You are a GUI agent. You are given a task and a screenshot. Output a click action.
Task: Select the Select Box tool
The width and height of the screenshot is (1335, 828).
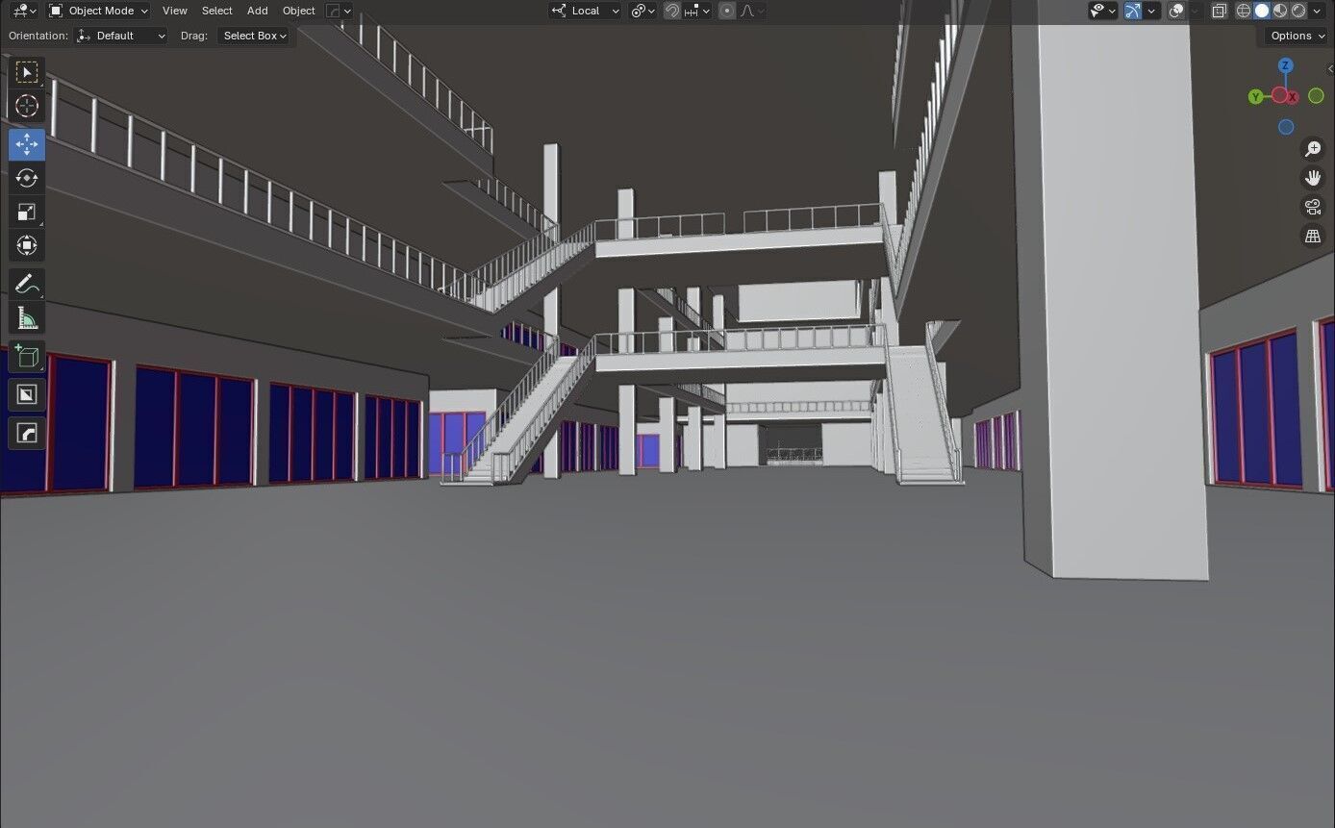27,72
